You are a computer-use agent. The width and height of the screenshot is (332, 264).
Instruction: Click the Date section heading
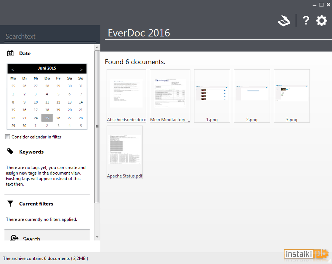point(25,53)
